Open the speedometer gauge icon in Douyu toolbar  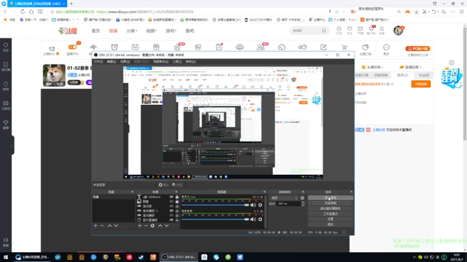pyautogui.click(x=282, y=47)
